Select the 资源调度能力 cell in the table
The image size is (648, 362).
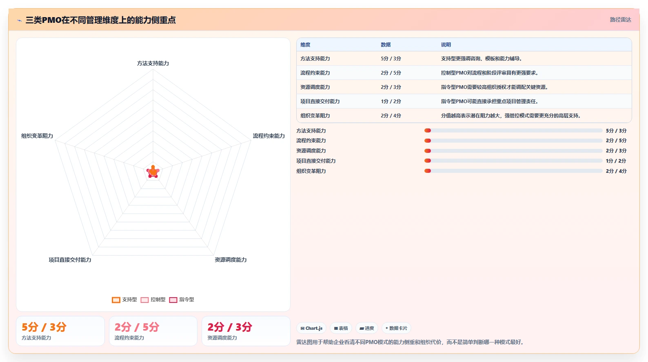pos(315,87)
